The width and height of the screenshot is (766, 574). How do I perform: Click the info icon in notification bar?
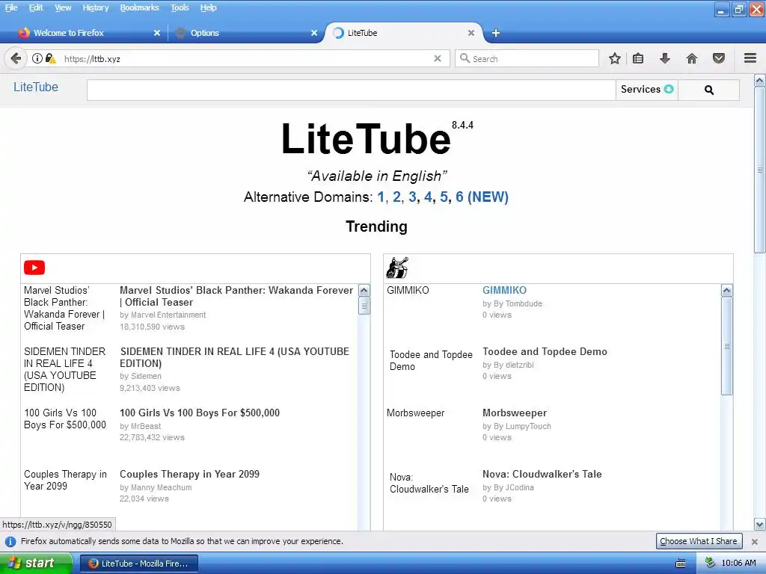10,541
